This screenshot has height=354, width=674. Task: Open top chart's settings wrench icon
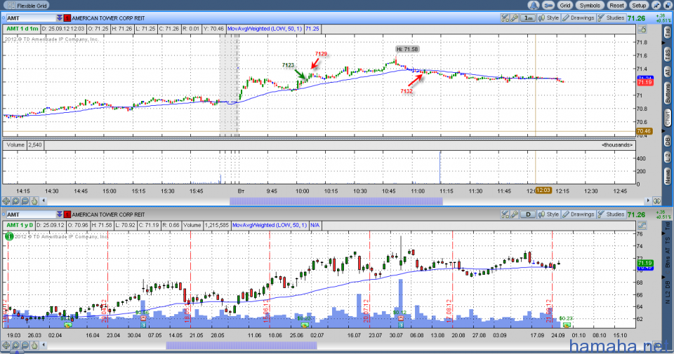[x=514, y=18]
